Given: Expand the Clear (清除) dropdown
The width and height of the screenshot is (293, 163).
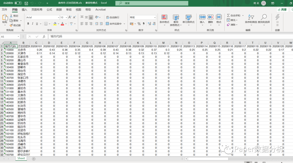Looking at the screenshot, I should 237,25.
